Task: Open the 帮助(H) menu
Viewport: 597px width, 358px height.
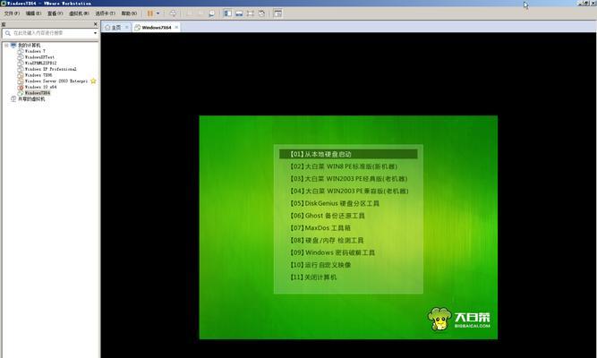Action: point(129,13)
